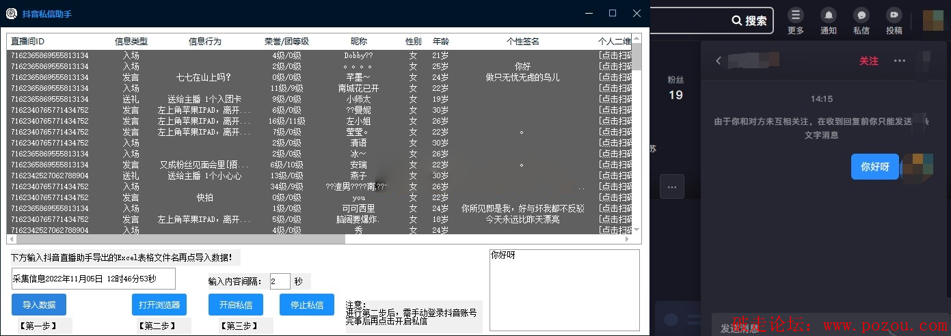This screenshot has height=336, width=951.
Task: Click the 性别 column header
Action: 413,42
